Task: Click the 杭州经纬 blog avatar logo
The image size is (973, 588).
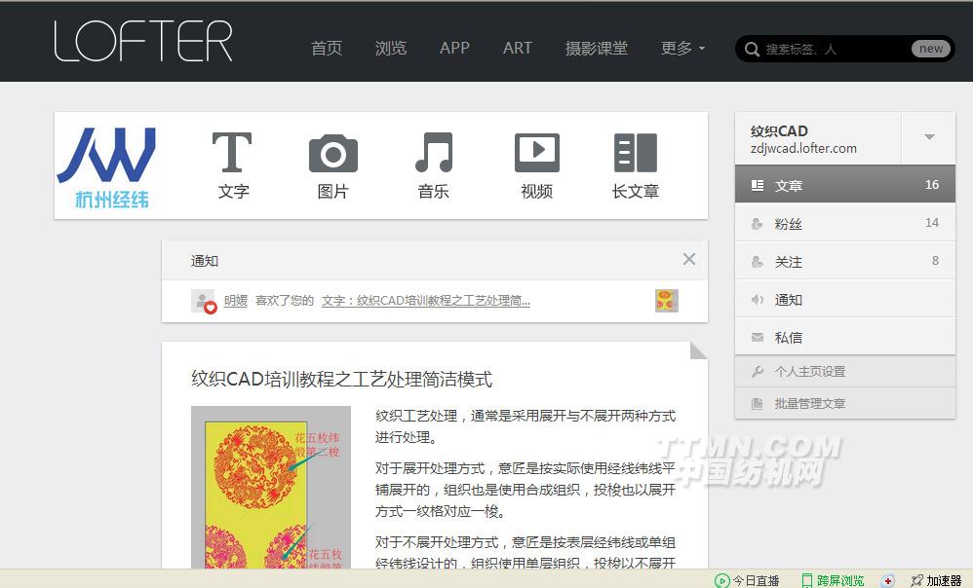Action: coord(107,165)
